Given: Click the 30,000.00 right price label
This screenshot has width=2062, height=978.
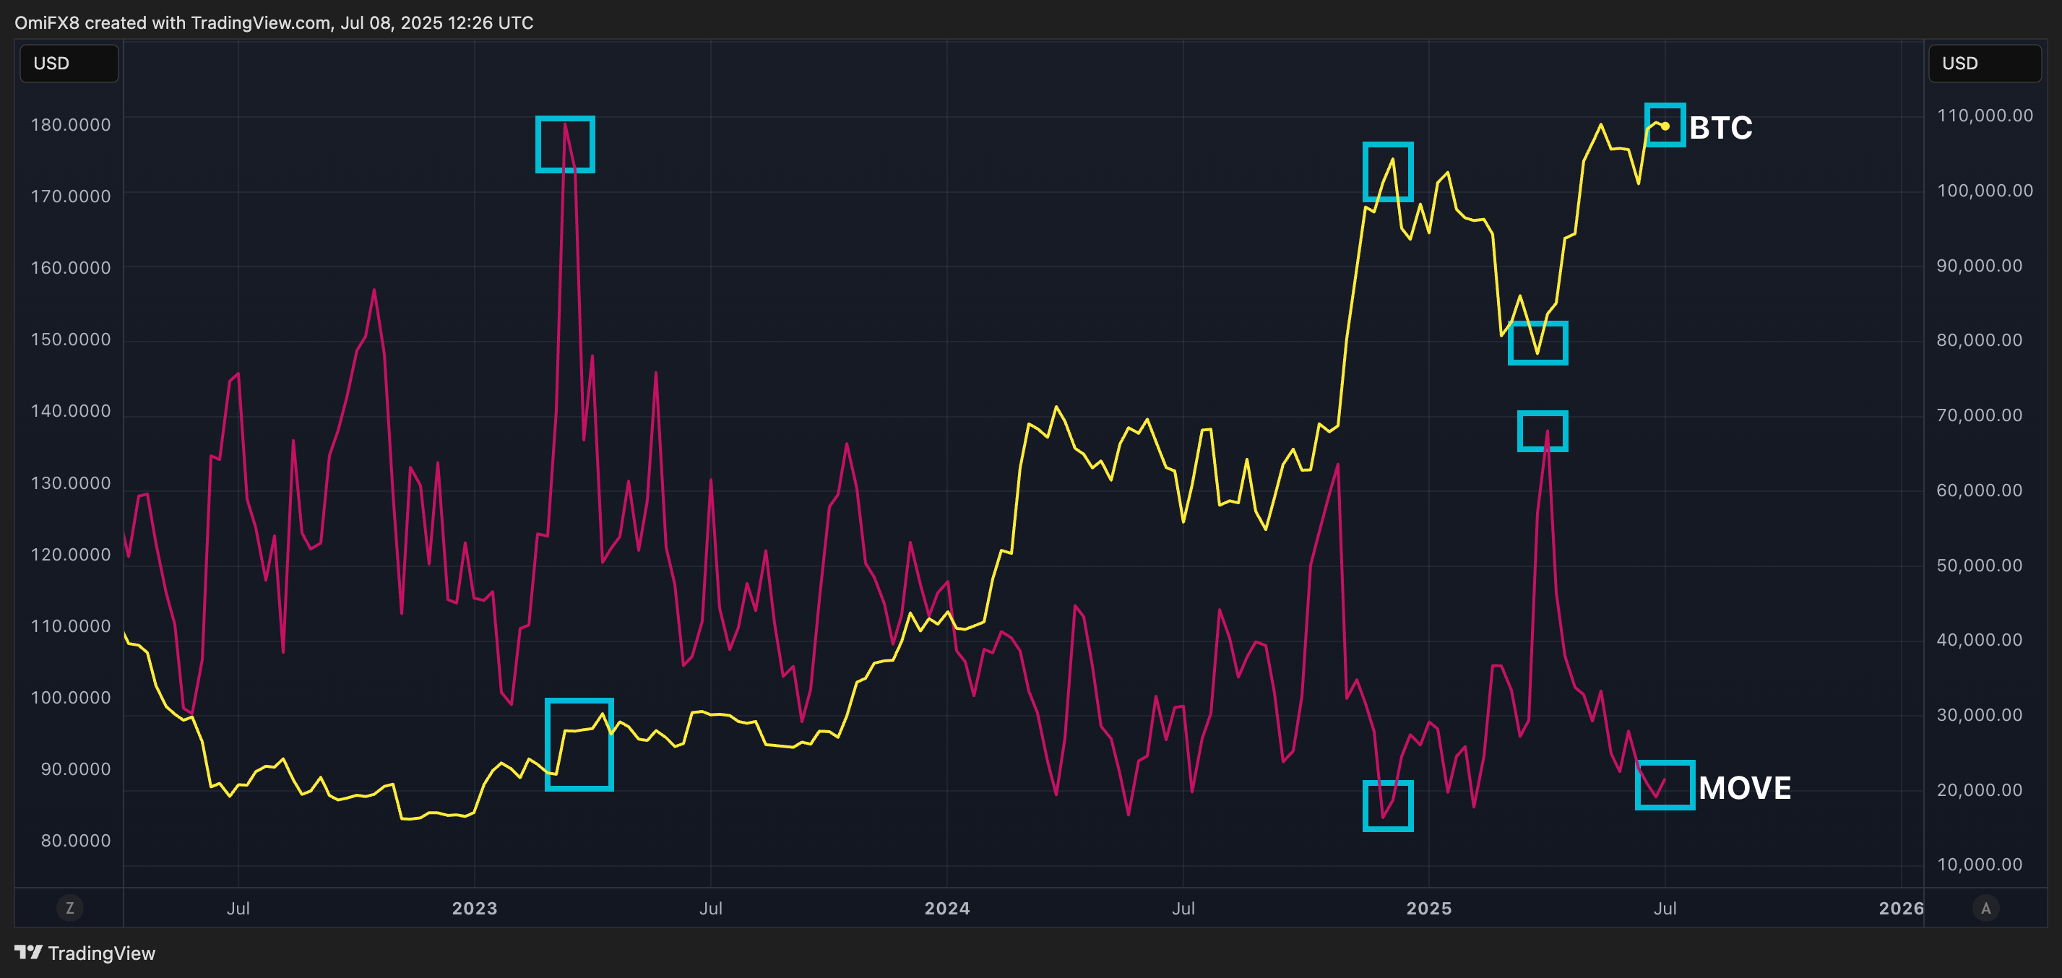Looking at the screenshot, I should (1979, 714).
